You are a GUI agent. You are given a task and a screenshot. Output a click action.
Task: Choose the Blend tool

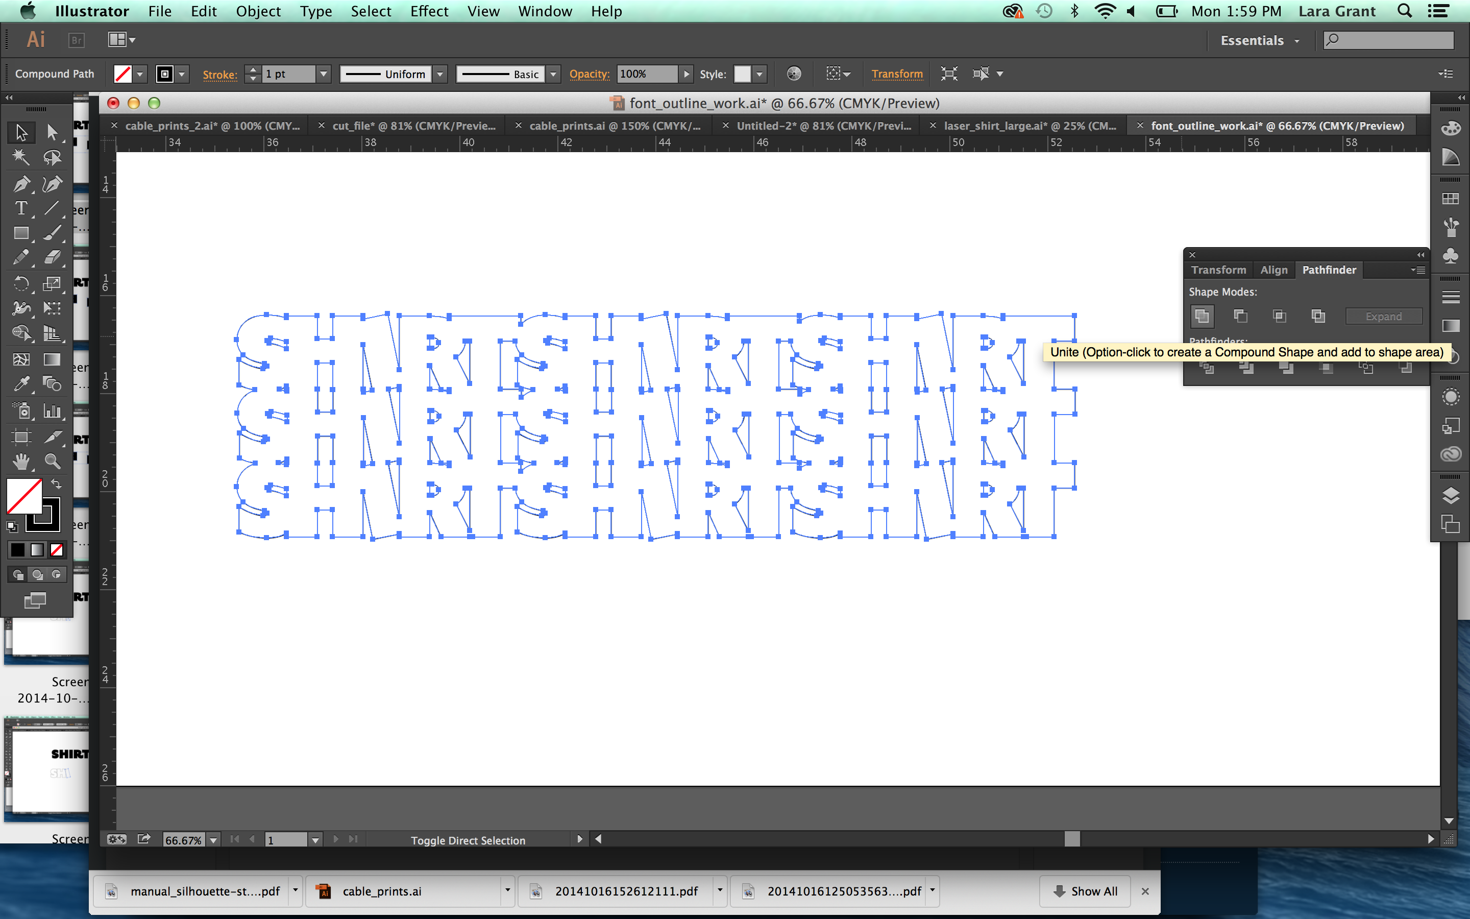(x=52, y=384)
